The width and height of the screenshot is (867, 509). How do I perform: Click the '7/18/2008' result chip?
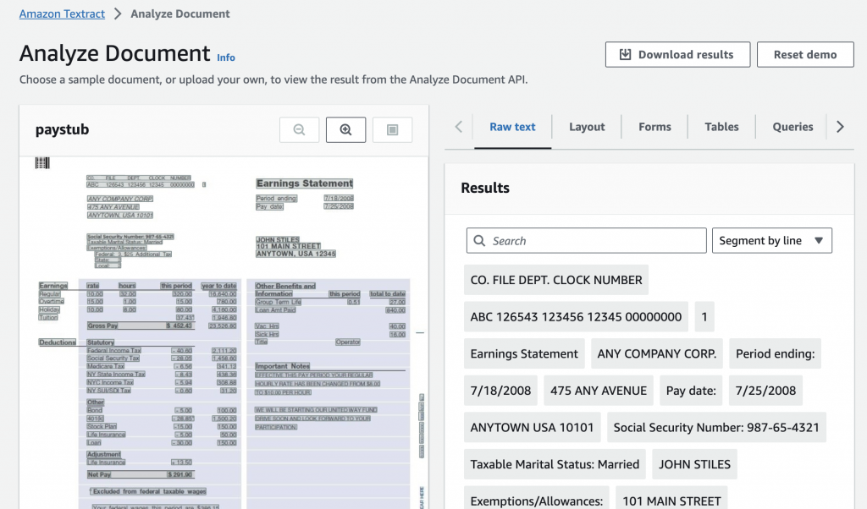click(500, 391)
